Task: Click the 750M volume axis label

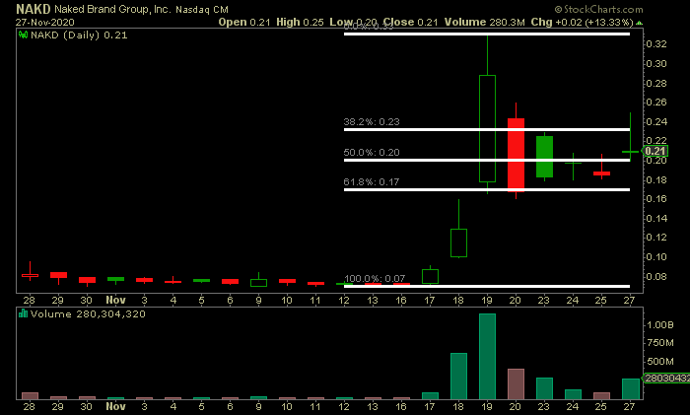Action: [x=660, y=343]
